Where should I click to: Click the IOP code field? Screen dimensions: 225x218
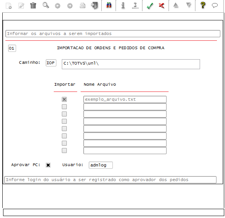point(51,63)
